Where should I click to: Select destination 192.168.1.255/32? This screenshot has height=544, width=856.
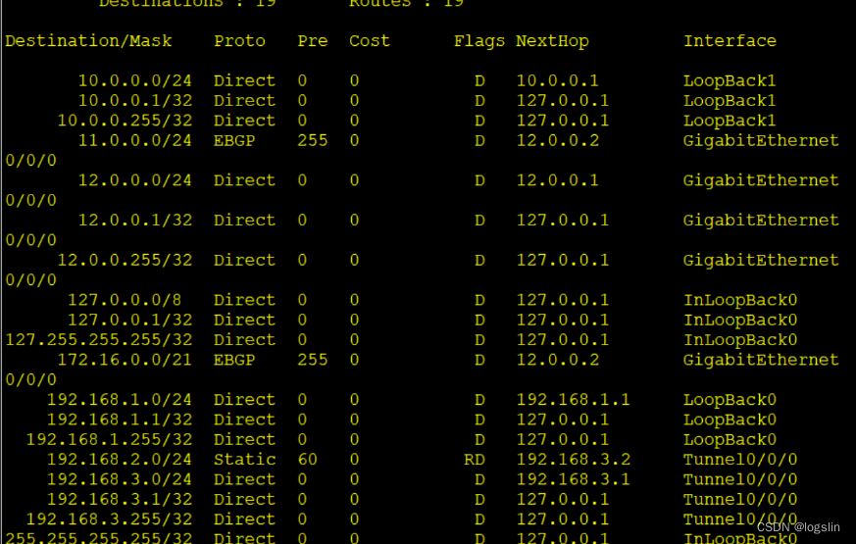(x=109, y=440)
